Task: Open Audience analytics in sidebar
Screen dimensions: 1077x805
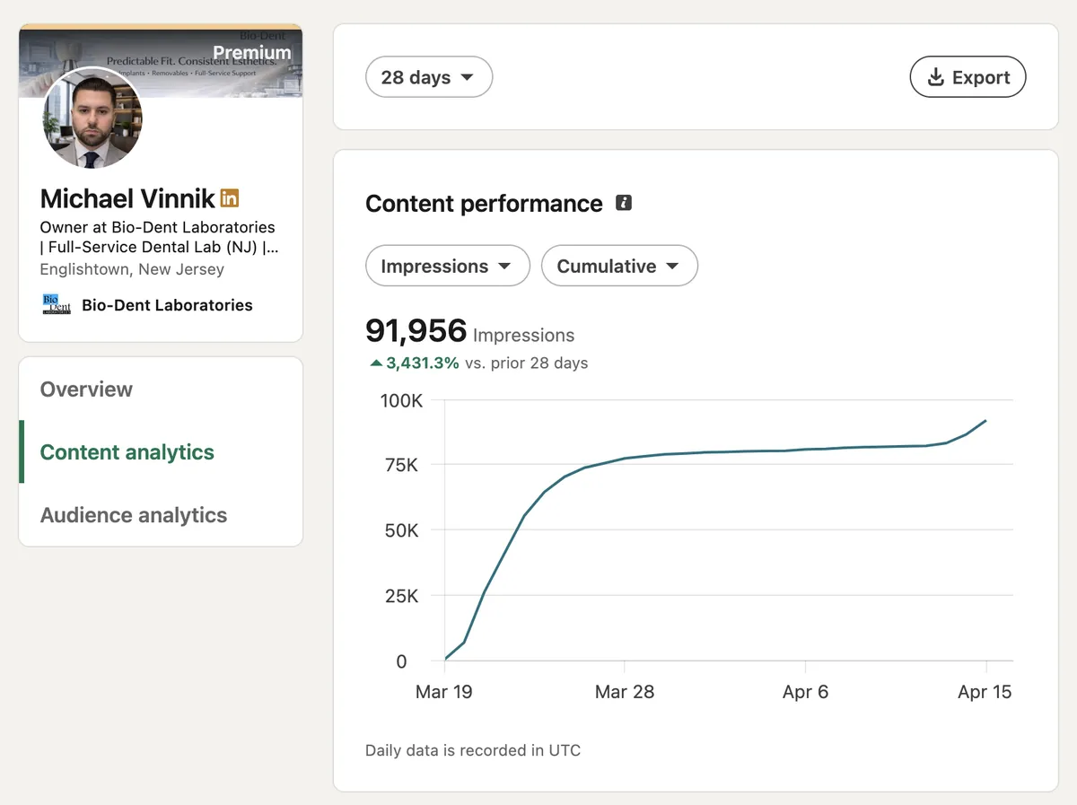Action: pyautogui.click(x=134, y=515)
